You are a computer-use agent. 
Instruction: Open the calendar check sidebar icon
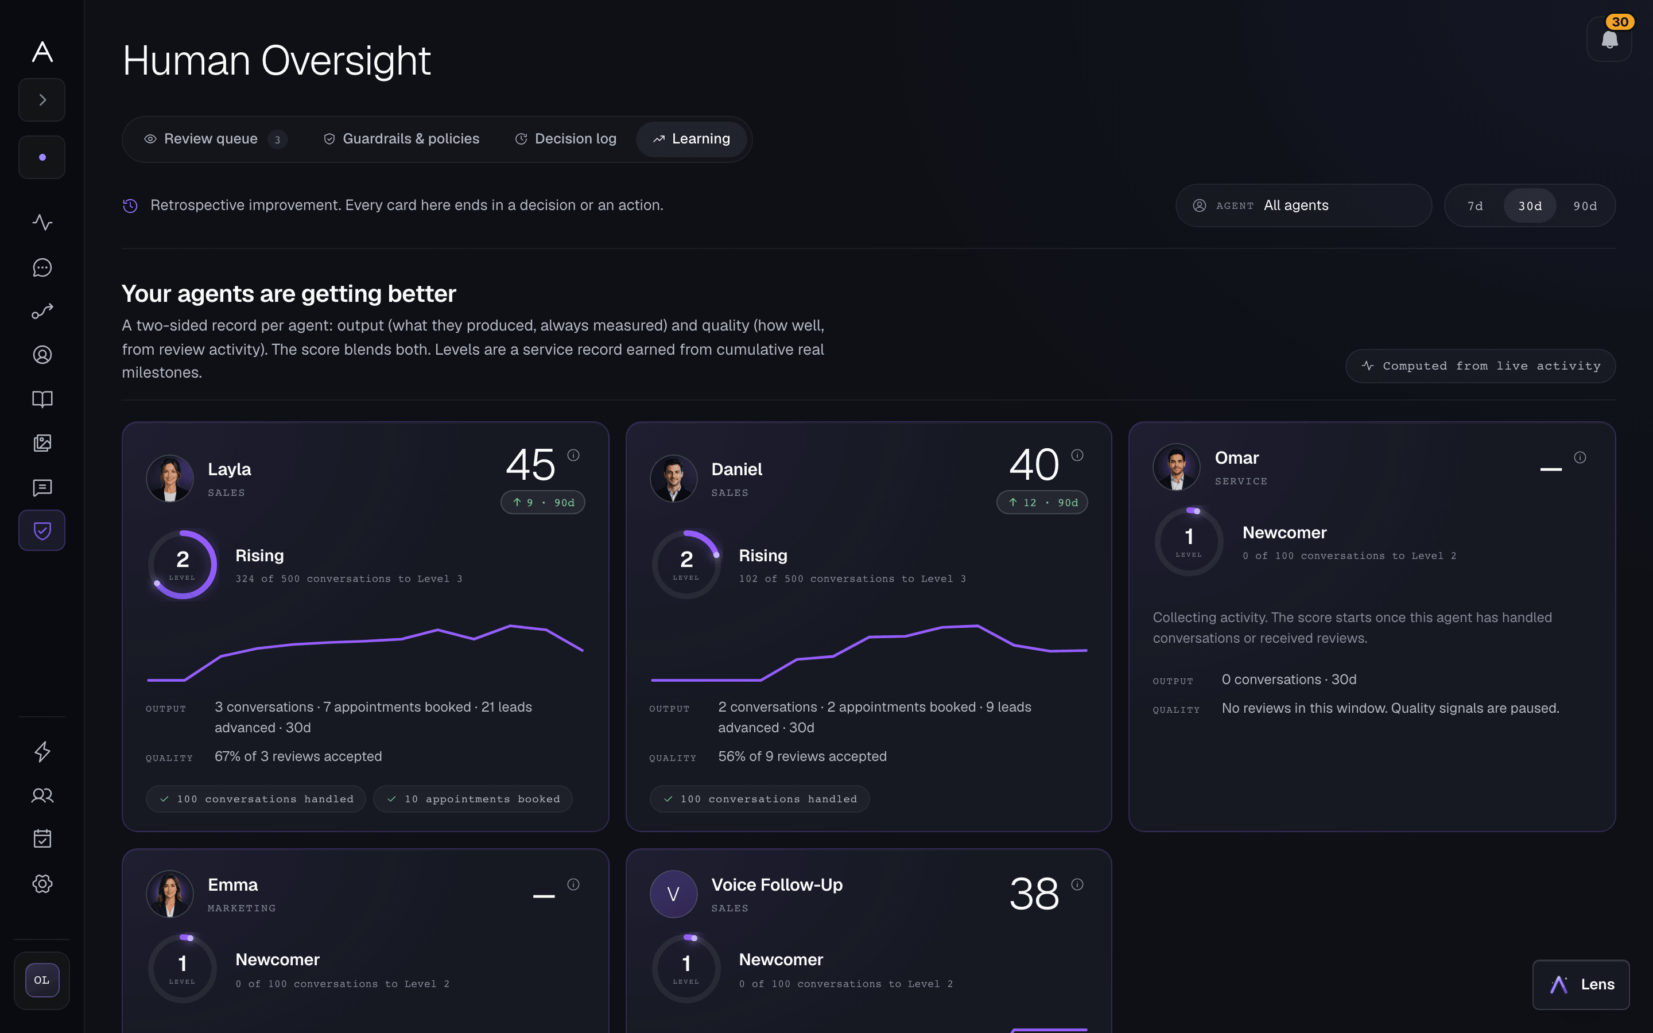pos(42,838)
